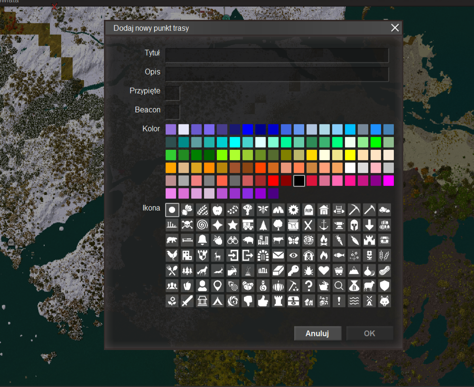Pick the heart icon
Screen dimensions: 474x387
[x=324, y=270]
